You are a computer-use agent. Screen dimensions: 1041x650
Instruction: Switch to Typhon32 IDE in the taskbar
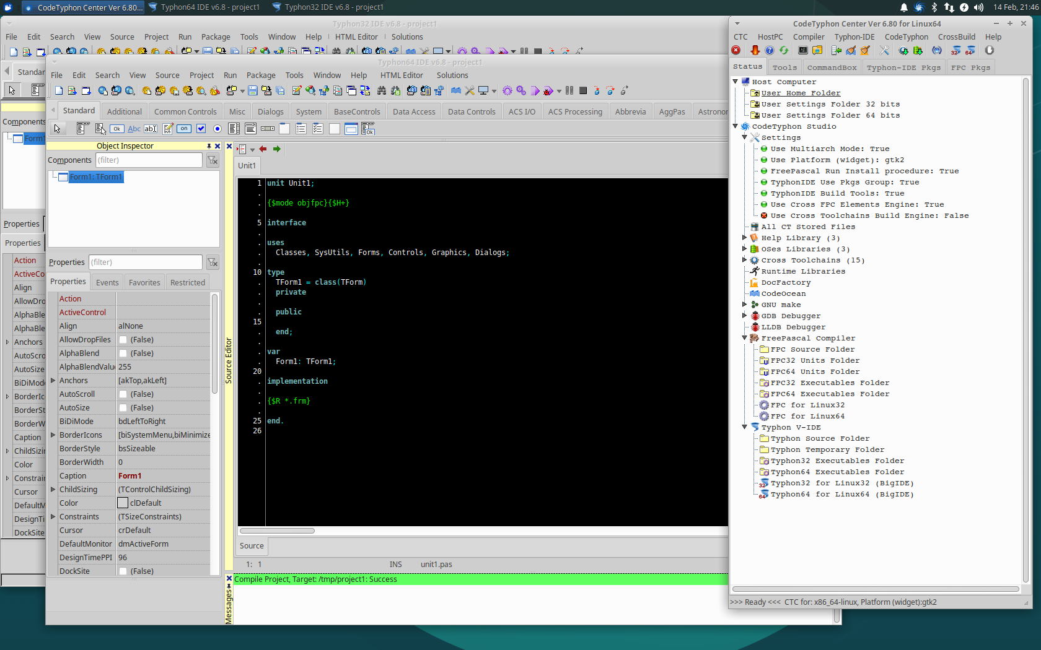pyautogui.click(x=328, y=7)
